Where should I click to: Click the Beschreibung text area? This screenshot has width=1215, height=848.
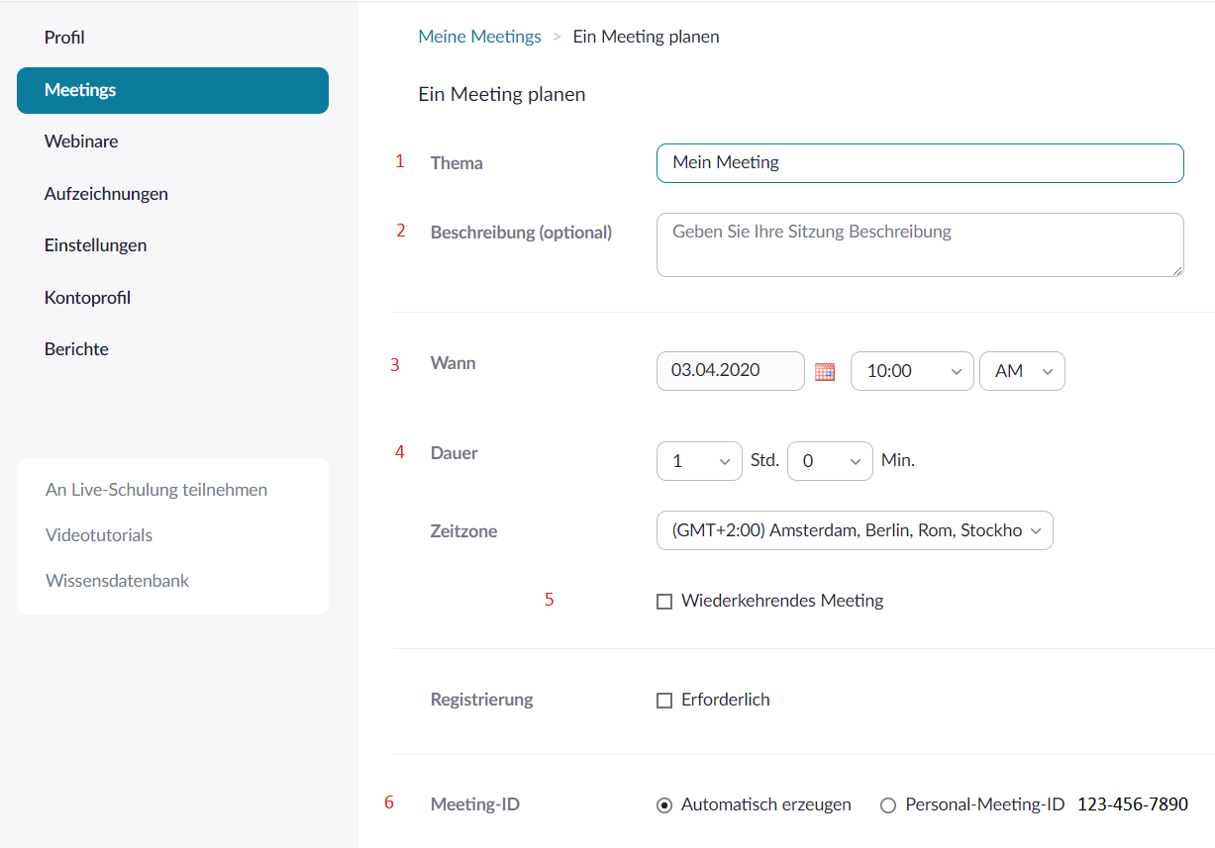(919, 244)
